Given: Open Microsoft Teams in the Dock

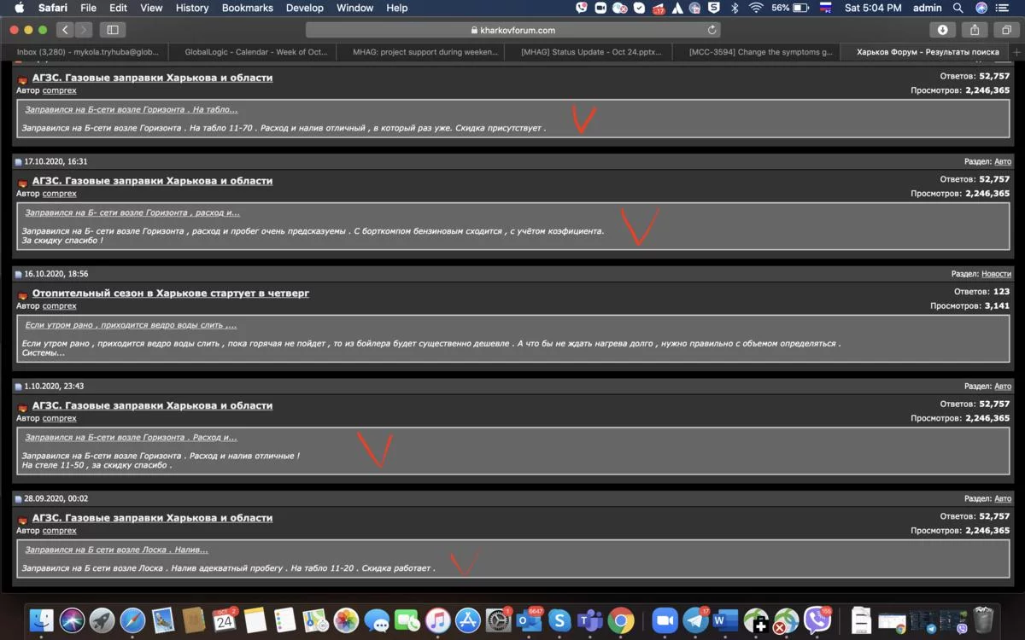Looking at the screenshot, I should click(x=590, y=620).
